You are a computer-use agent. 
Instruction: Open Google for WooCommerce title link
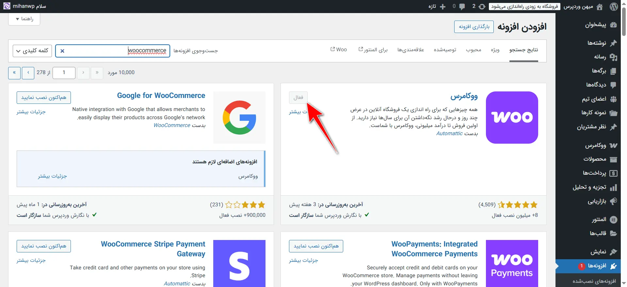pos(161,96)
